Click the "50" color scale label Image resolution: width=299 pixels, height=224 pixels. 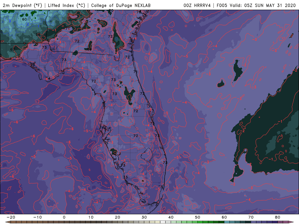coord(198,217)
